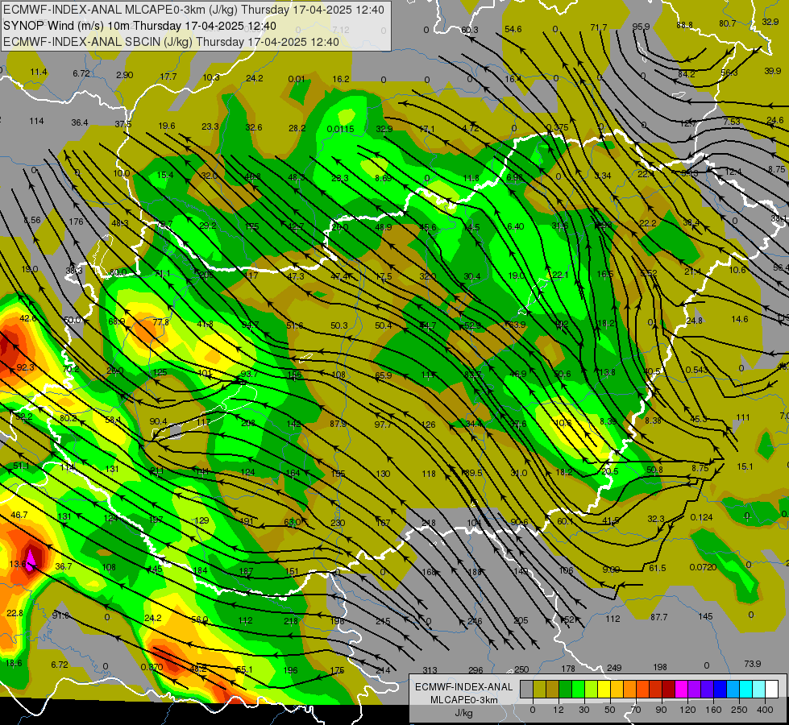Click the map value '90.4'
Screen dimensions: 789x725
pos(158,421)
